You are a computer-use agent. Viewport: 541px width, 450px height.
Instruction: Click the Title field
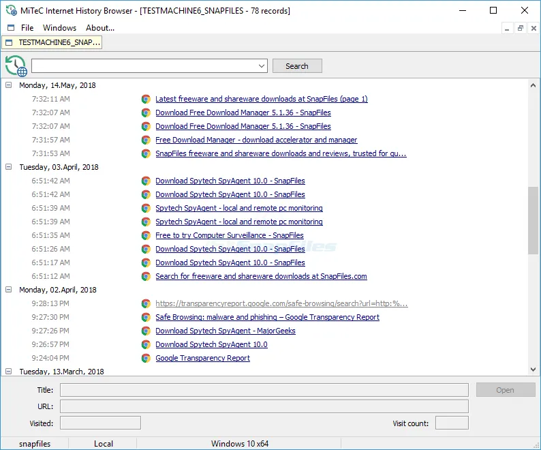(x=264, y=390)
